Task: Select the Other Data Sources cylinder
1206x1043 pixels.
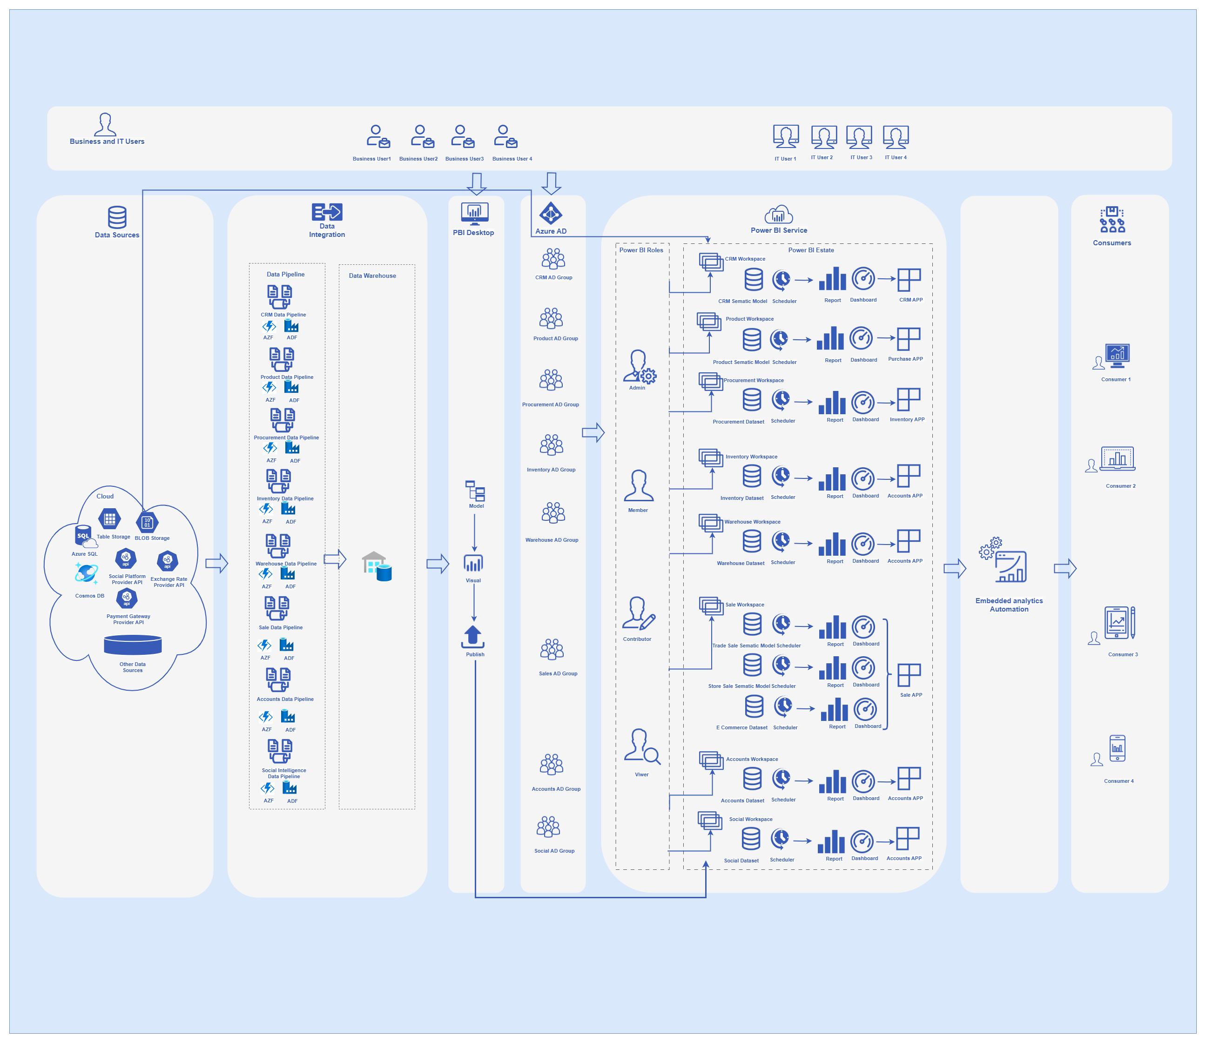Action: [133, 645]
